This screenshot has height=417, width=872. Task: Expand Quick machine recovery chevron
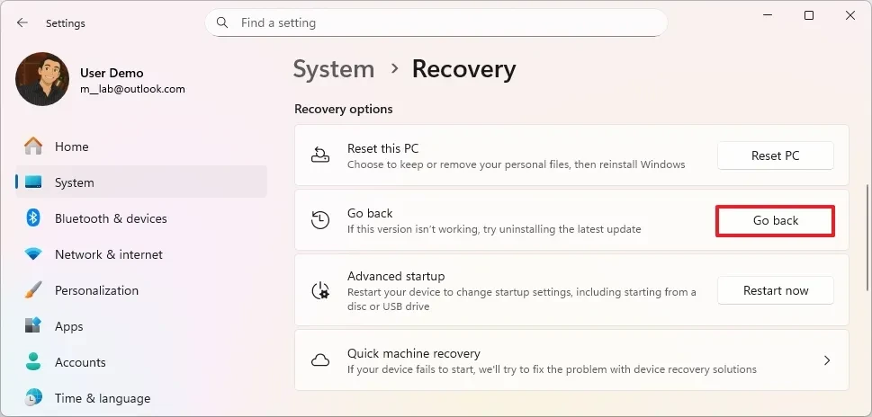point(826,360)
